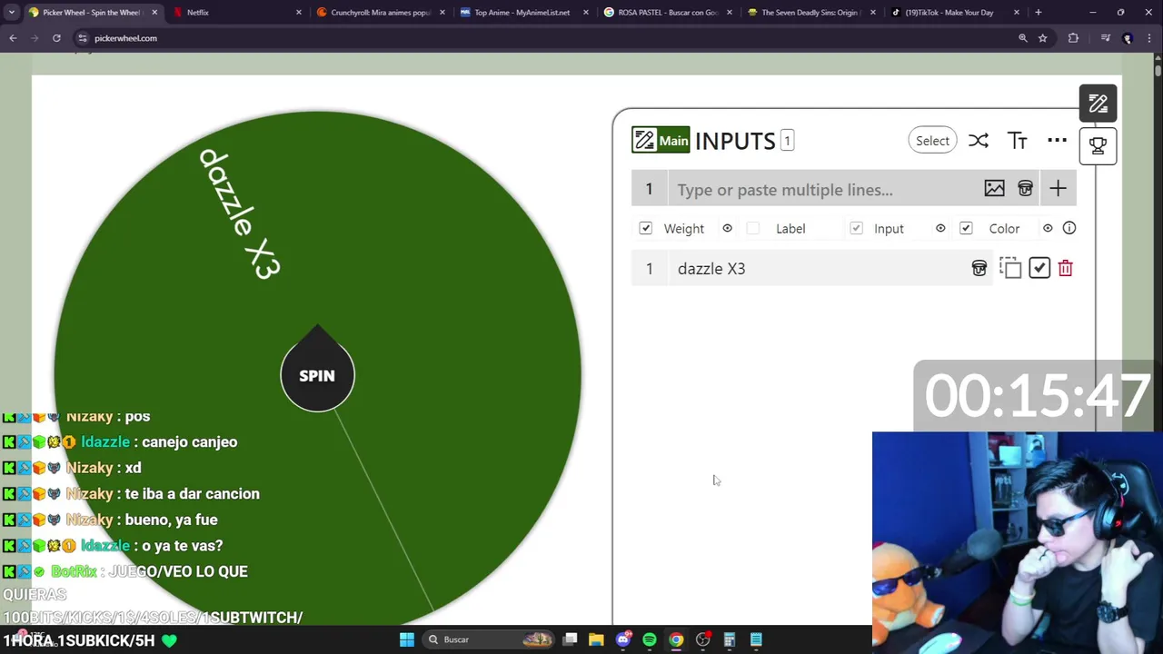The height and width of the screenshot is (654, 1163).
Task: Delete the dazzle X3 input
Action: point(1065,269)
